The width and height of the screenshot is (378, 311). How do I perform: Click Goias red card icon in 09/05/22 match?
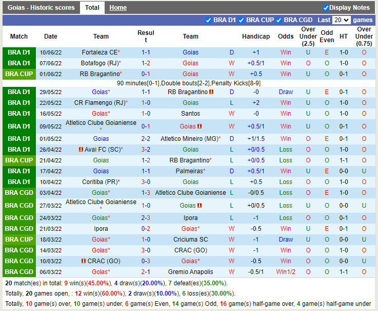pos(200,126)
